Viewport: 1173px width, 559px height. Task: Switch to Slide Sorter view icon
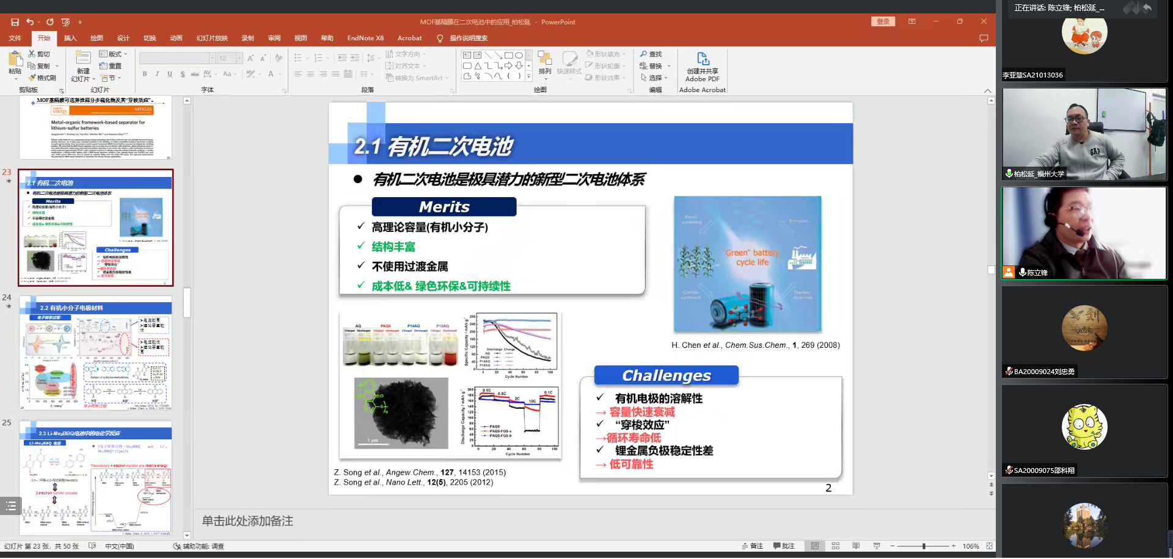point(836,546)
